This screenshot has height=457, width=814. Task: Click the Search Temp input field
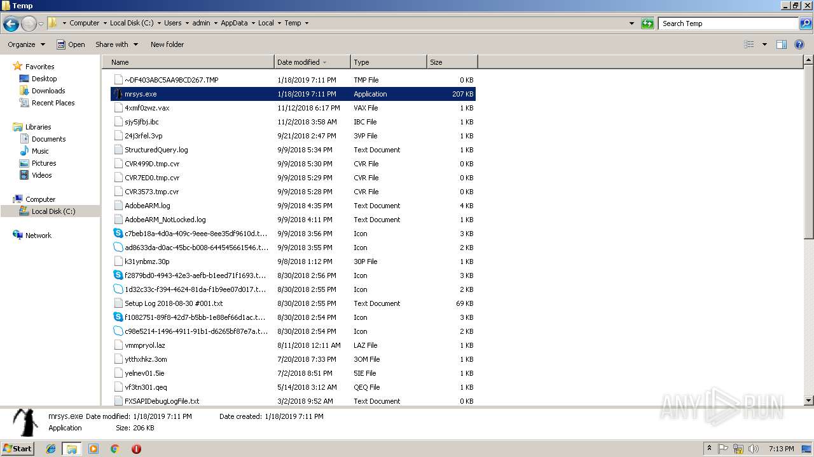point(728,23)
